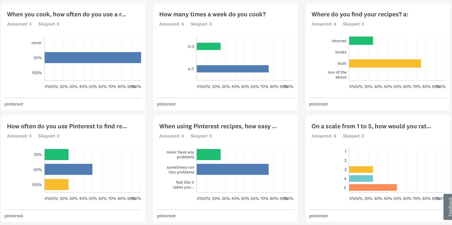The image size is (452, 225).
Task: Select the green 25% bar in the Pinterest usage chart
Action: (56, 155)
